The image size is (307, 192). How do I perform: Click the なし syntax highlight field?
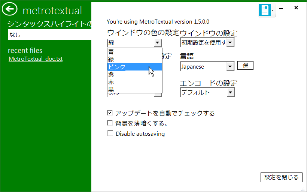point(49,35)
